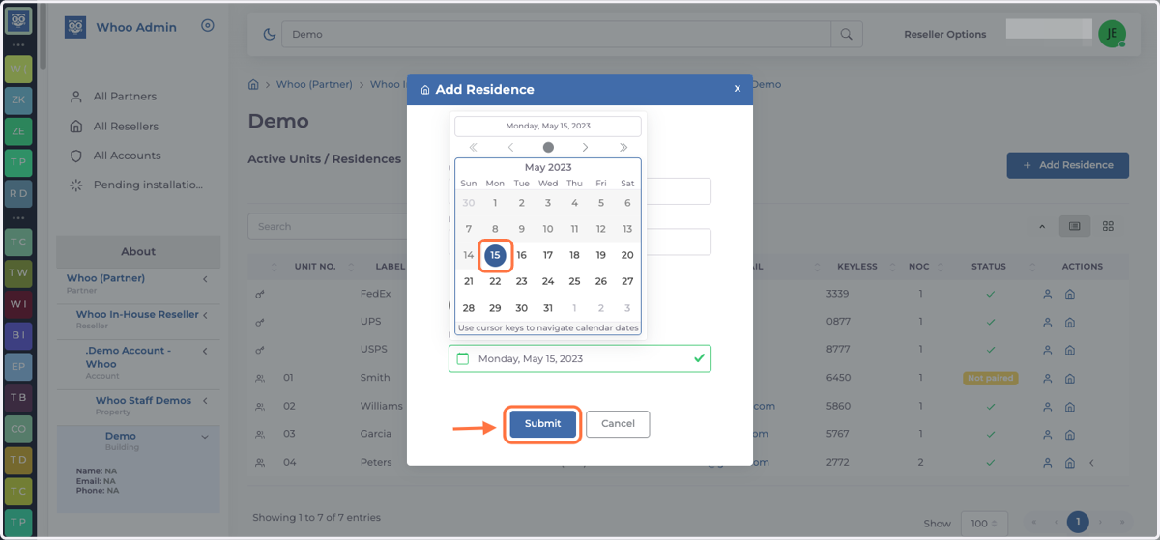Sort by STATUS column header
Screen dimensions: 1160x540
tap(989, 267)
